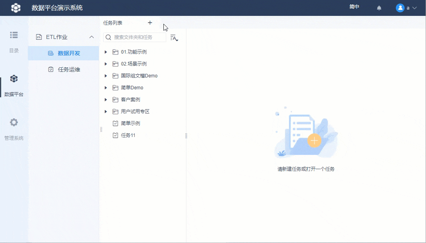Open the 任务11 task
The height and width of the screenshot is (243, 426).
[128, 135]
